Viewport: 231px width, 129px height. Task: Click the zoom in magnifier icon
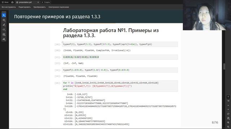click(x=228, y=123)
